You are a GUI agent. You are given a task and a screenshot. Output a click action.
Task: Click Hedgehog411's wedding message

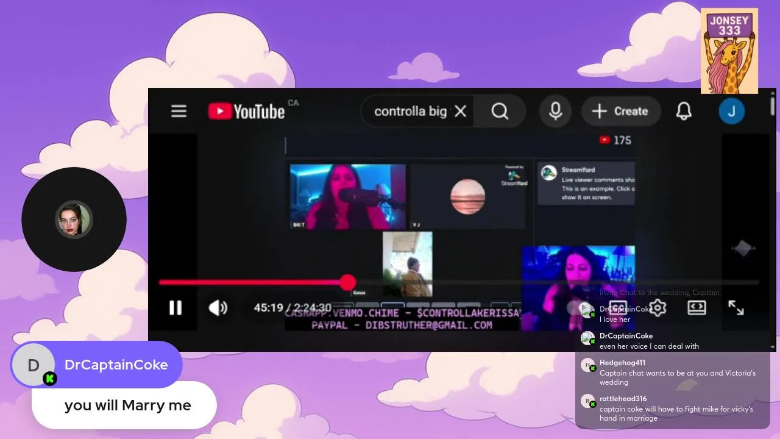click(678, 377)
